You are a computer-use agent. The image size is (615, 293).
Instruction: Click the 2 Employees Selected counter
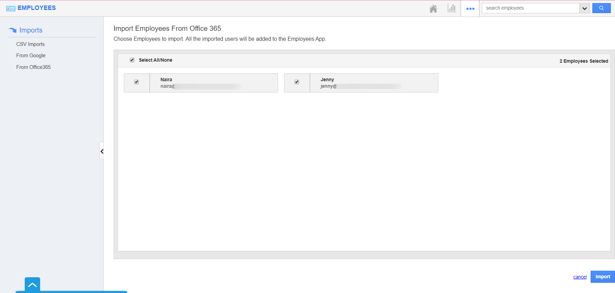coord(584,61)
